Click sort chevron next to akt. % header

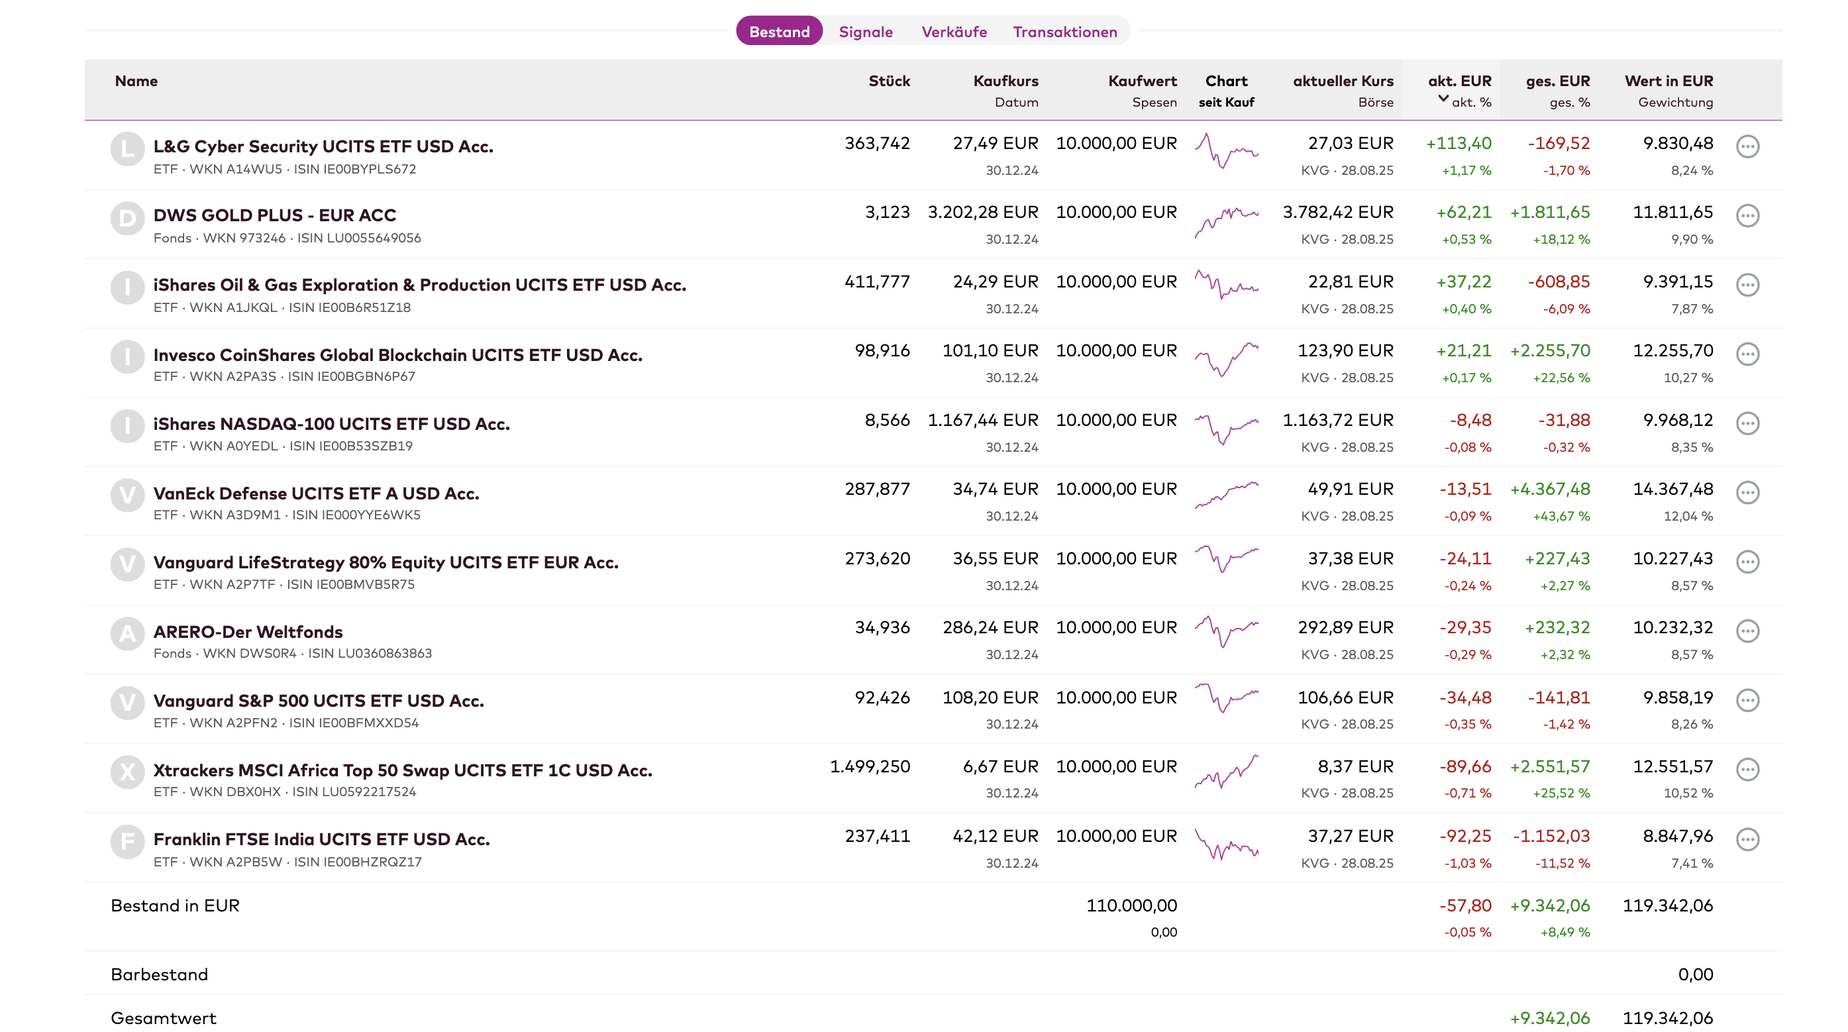1443,99
